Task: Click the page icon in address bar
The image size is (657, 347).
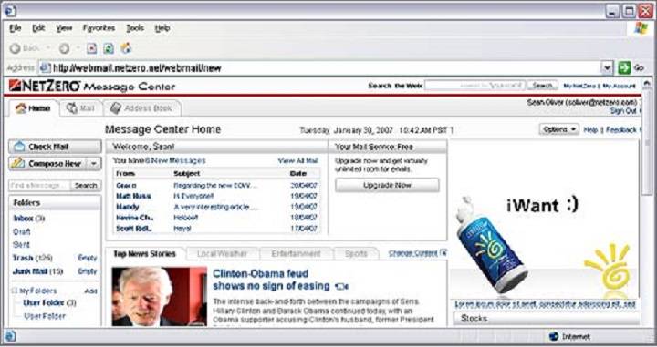Action: click(x=45, y=67)
